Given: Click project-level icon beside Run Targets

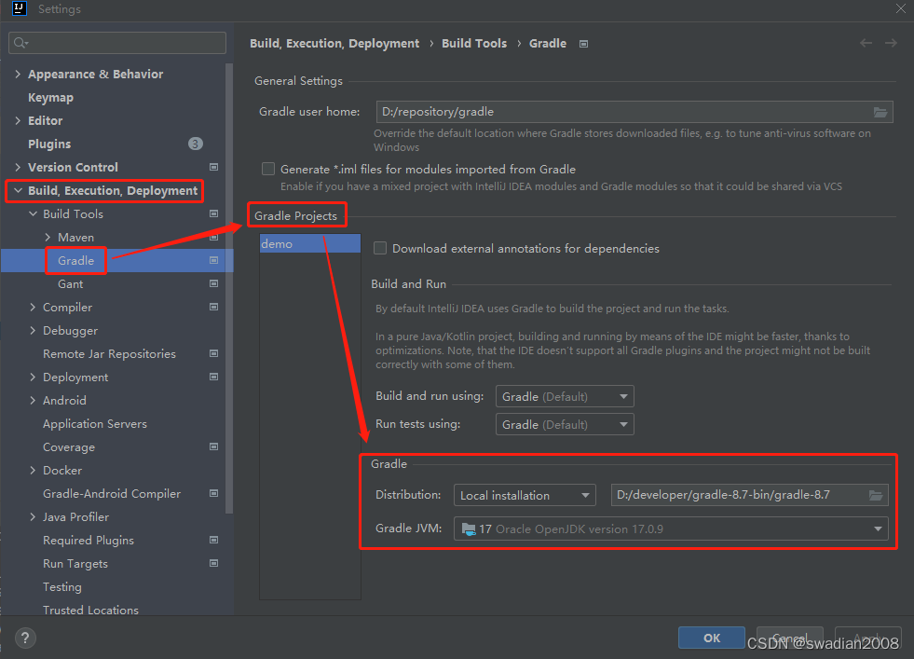Looking at the screenshot, I should pos(214,564).
